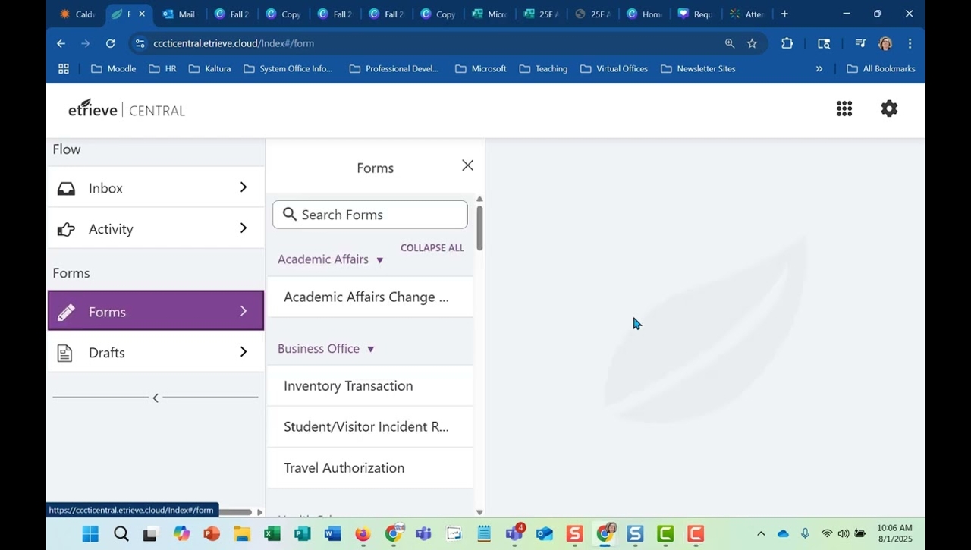Open All Bookmarks folder
Image resolution: width=971 pixels, height=550 pixels.
(x=881, y=68)
